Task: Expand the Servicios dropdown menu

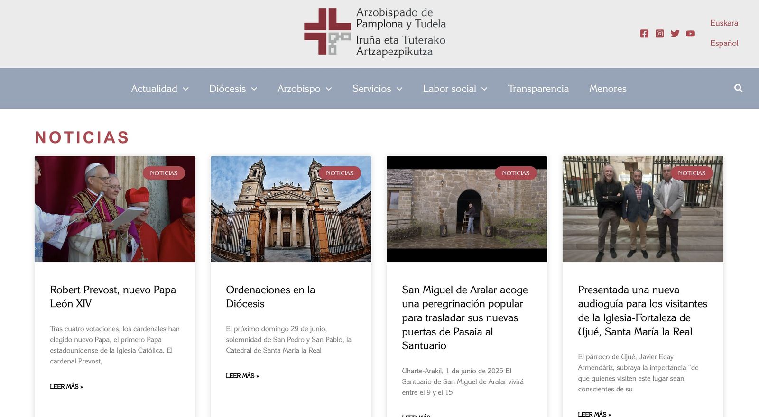Action: (x=377, y=89)
